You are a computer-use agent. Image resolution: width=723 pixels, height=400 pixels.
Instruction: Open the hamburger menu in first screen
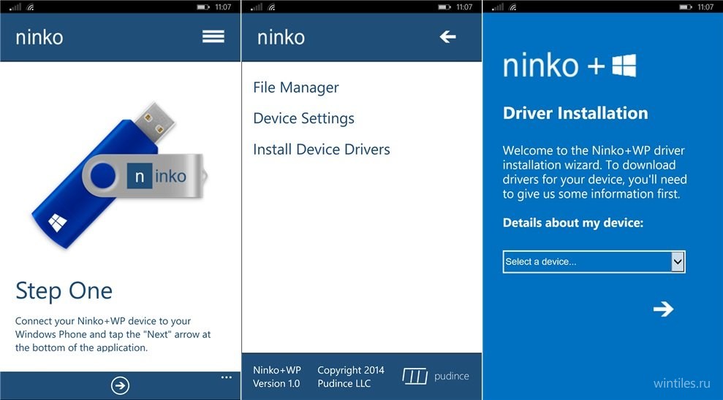[213, 36]
